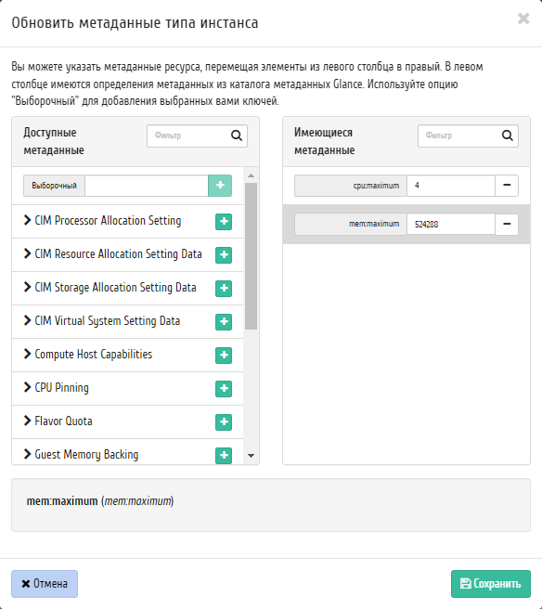Add CIM Processor Allocation Setting metadata
Viewport: 542px width, 609px height.
pyautogui.click(x=224, y=221)
